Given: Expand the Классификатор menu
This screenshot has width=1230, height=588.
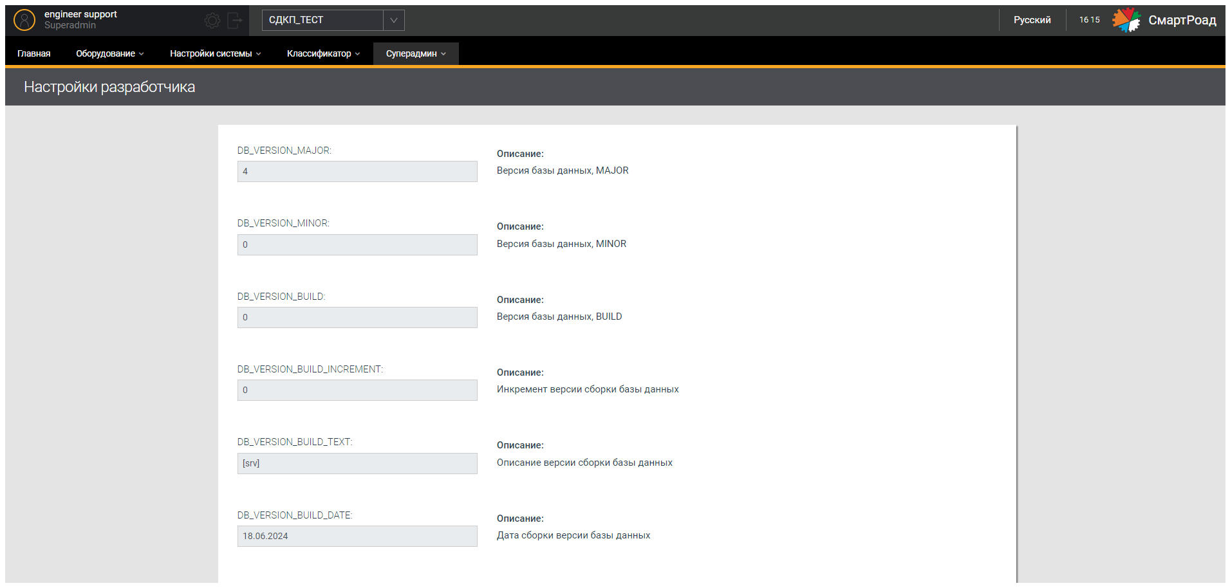Looking at the screenshot, I should 324,53.
